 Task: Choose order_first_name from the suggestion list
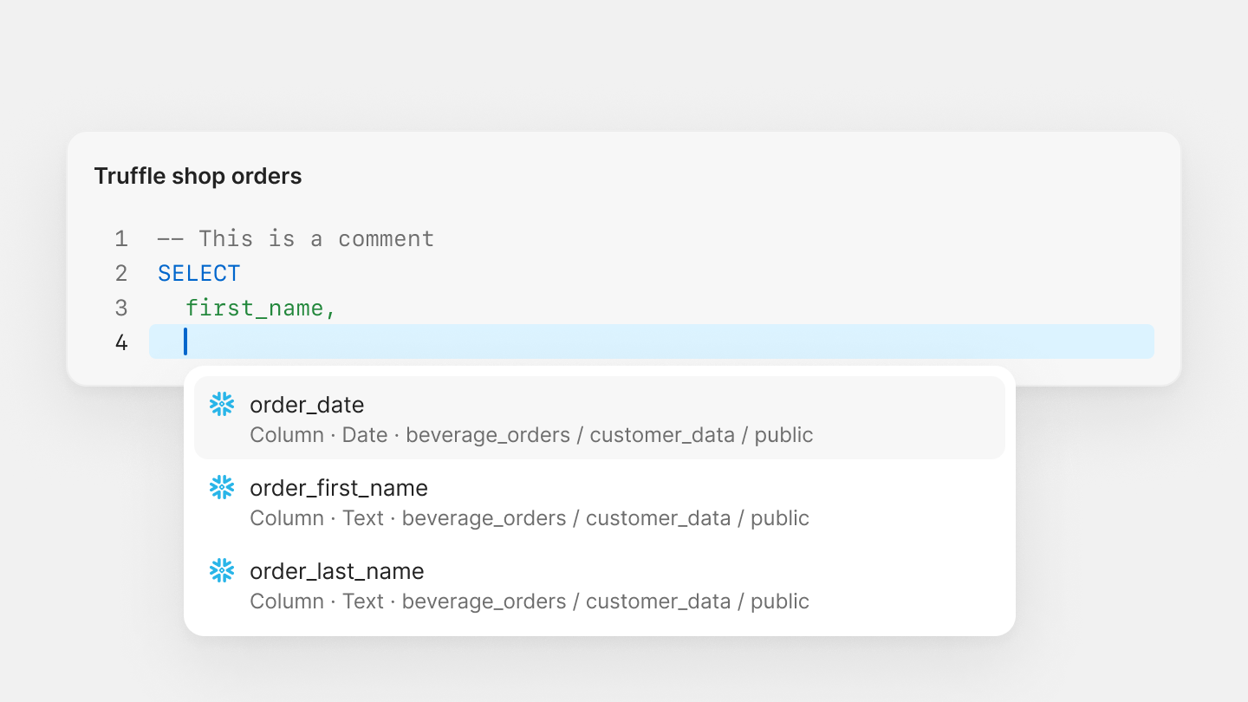(338, 488)
